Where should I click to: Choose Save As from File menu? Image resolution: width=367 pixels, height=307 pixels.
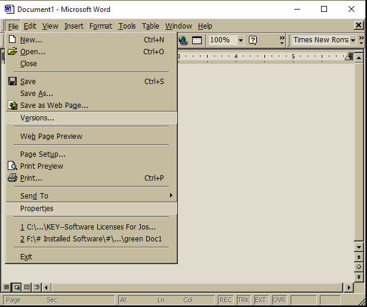pyautogui.click(x=36, y=94)
